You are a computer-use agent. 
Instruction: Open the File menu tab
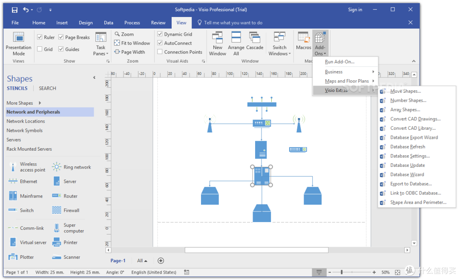[15, 23]
